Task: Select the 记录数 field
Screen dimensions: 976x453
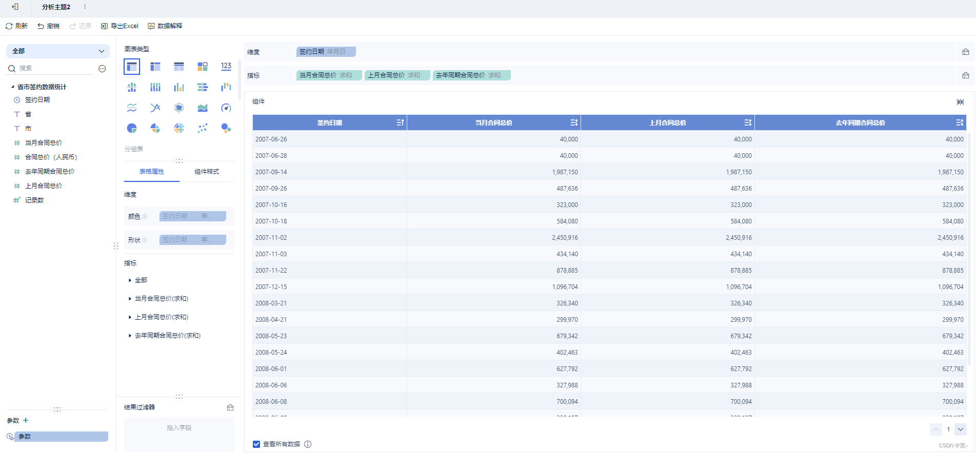Action: point(34,200)
